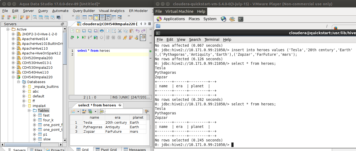Open the Query menu in Aqua Data Studio
The image size is (356, 151).
(43, 11)
